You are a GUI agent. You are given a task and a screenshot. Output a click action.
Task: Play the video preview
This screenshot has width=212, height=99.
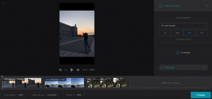[72, 70]
